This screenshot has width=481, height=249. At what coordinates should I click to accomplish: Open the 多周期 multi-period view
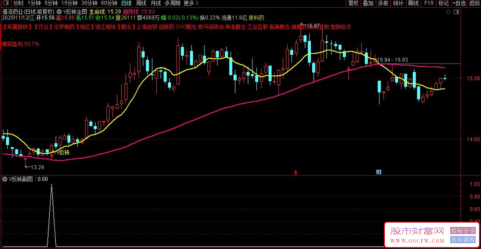[x=172, y=3]
